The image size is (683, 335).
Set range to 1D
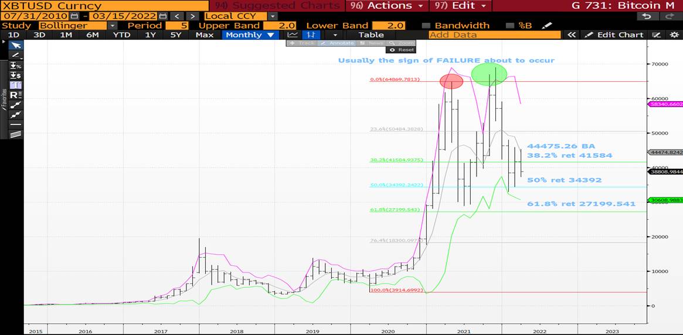[x=14, y=34]
